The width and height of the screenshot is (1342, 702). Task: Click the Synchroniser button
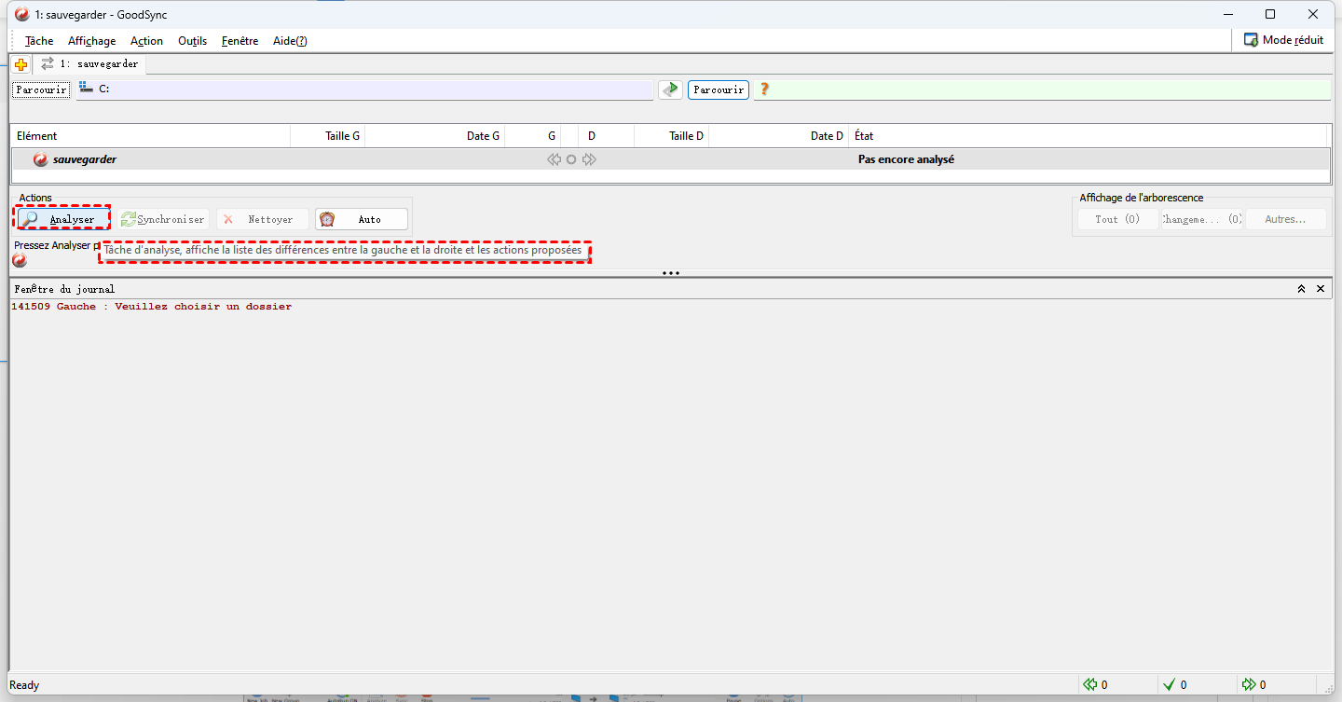click(x=164, y=219)
